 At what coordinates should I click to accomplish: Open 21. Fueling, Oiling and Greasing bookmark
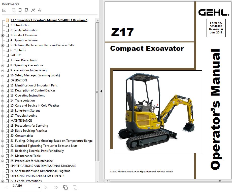point(51,141)
